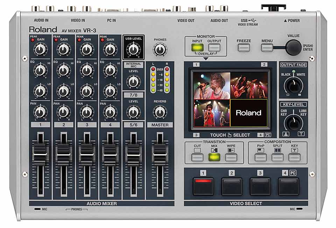Click the AUDIO IN label

tap(41, 20)
